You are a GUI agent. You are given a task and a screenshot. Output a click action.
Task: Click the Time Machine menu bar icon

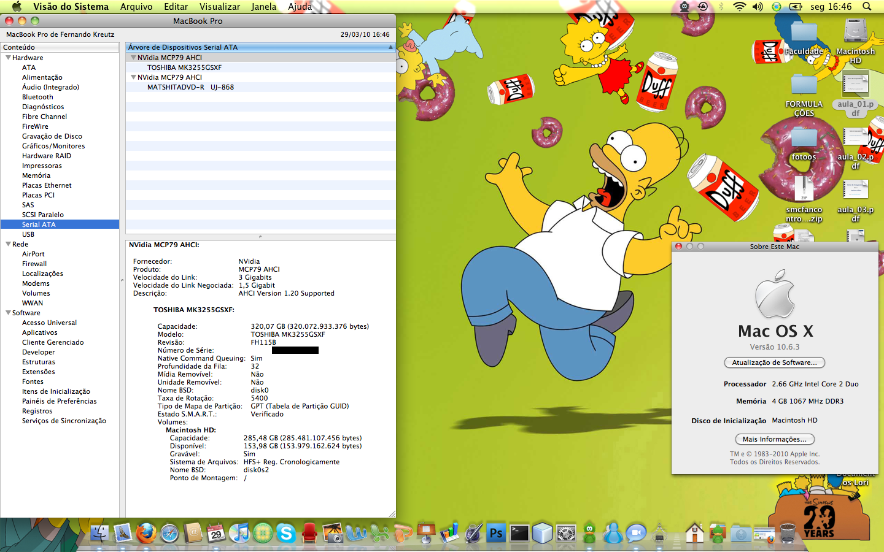[x=703, y=7]
